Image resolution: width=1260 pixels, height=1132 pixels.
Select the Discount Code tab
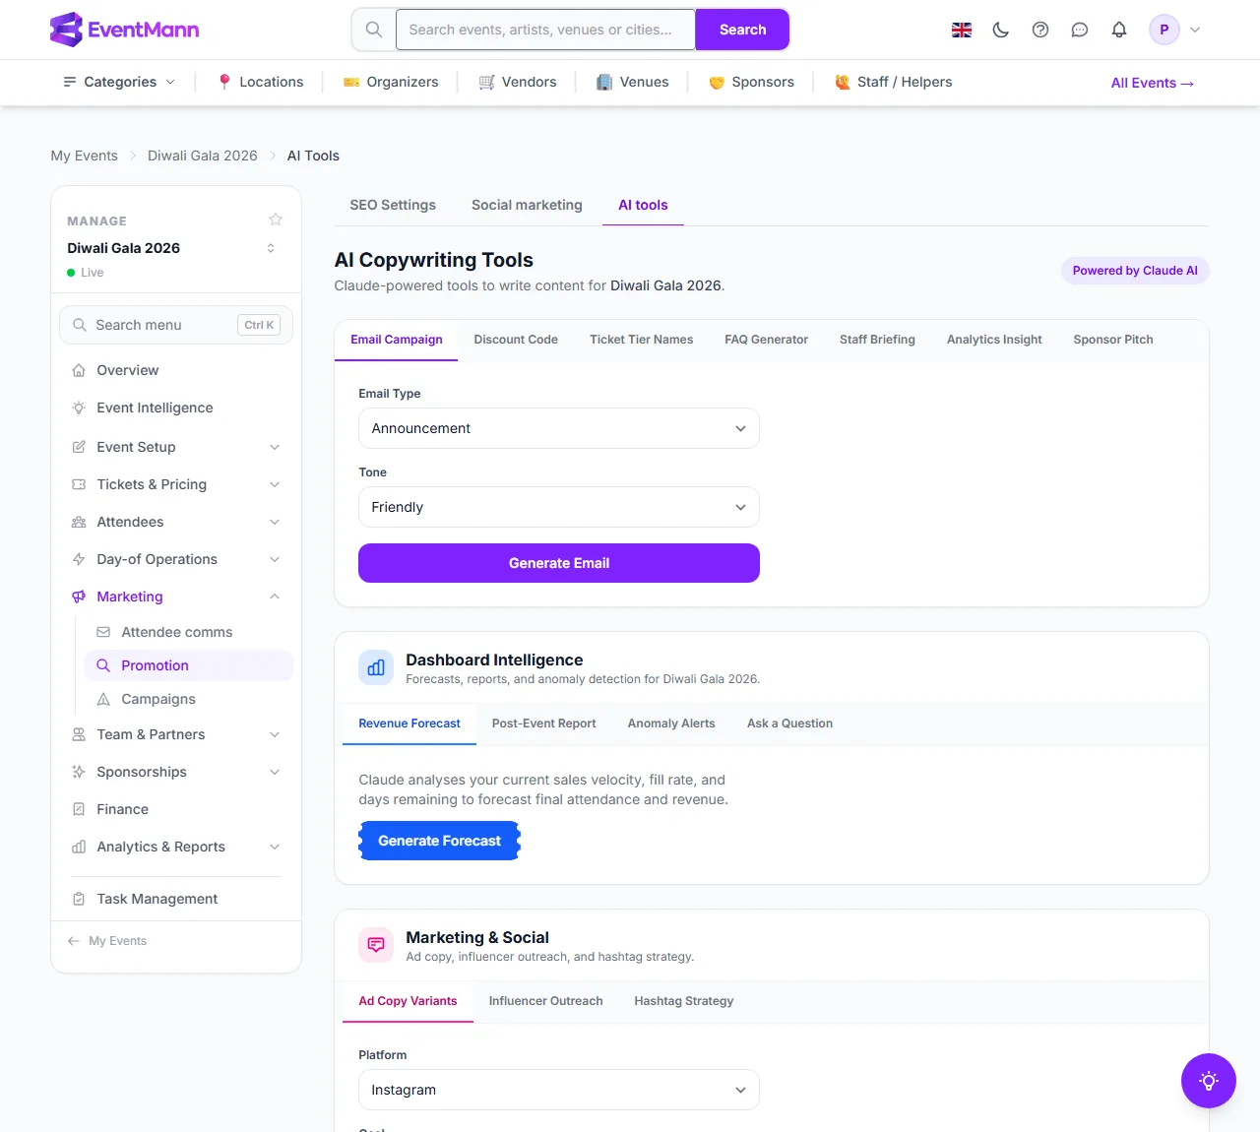coord(516,340)
